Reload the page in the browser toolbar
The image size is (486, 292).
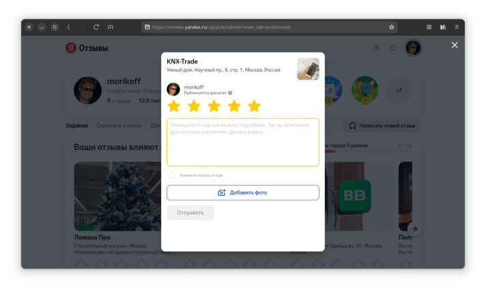click(96, 27)
